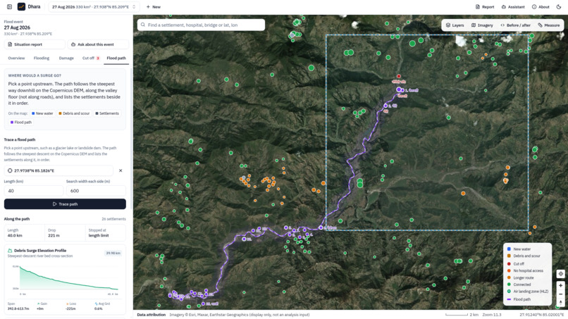This screenshot has height=319, width=568.
Task: Click the Drop 221 m value
Action: pyautogui.click(x=54, y=235)
